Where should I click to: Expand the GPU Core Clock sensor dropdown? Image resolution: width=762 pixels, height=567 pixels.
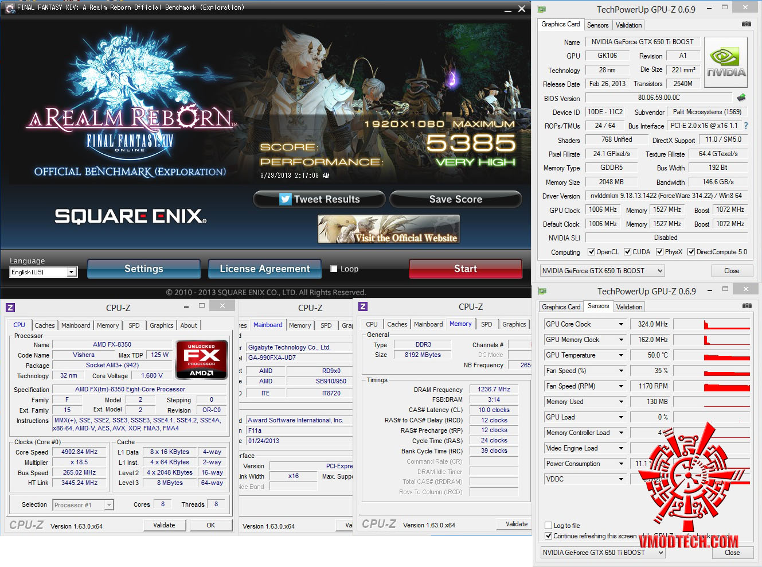click(x=621, y=324)
